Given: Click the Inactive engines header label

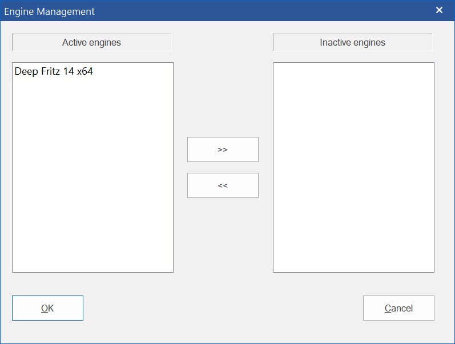Looking at the screenshot, I should point(352,43).
